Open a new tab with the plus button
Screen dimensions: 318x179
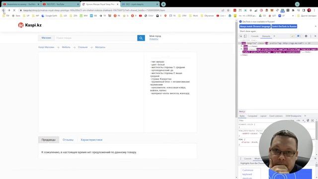[163, 4]
